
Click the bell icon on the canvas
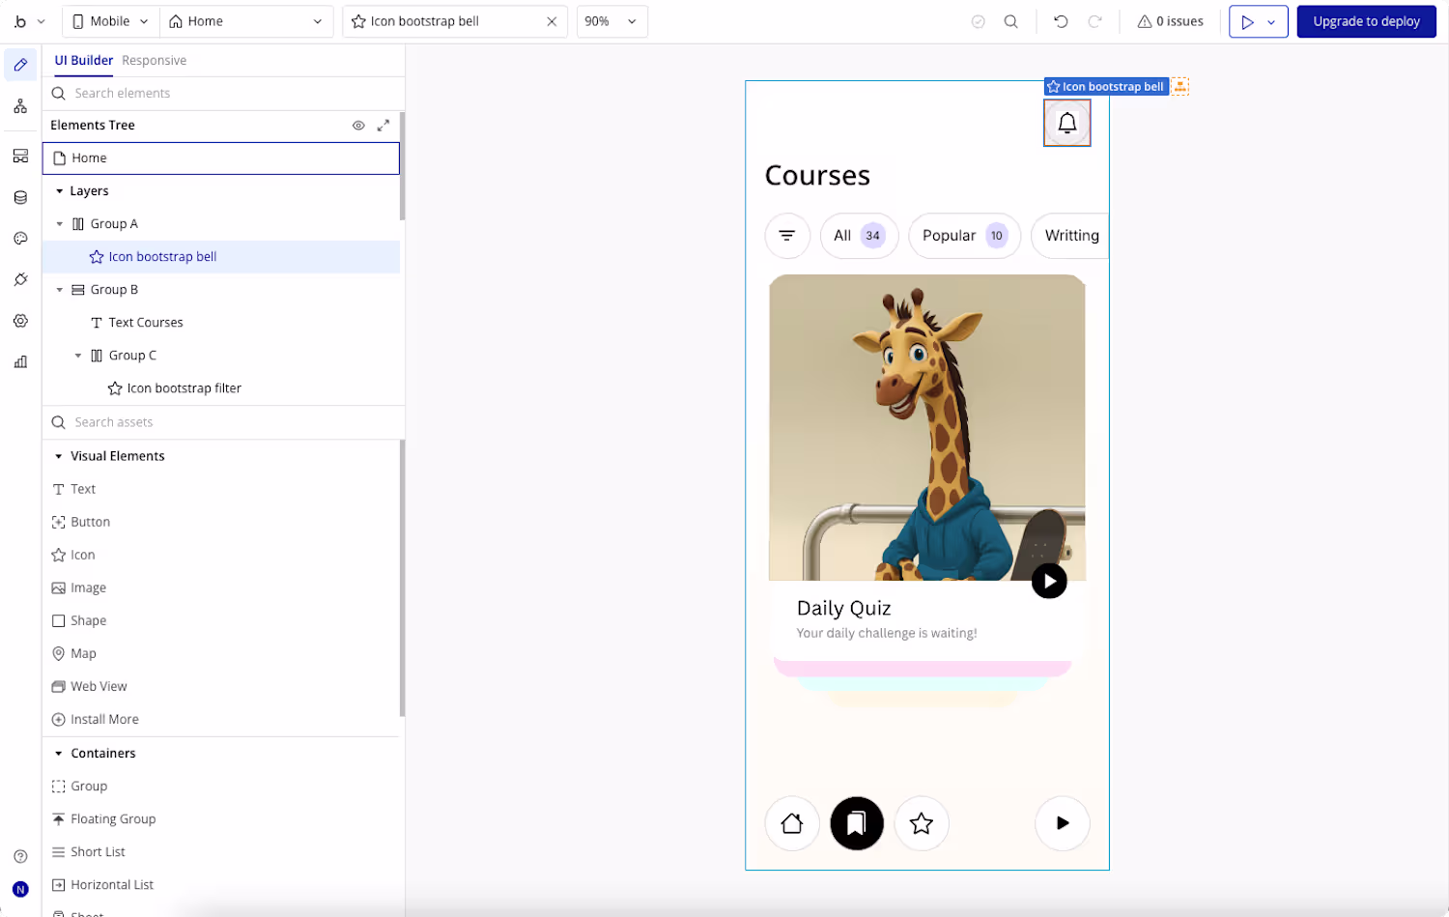[x=1067, y=123]
